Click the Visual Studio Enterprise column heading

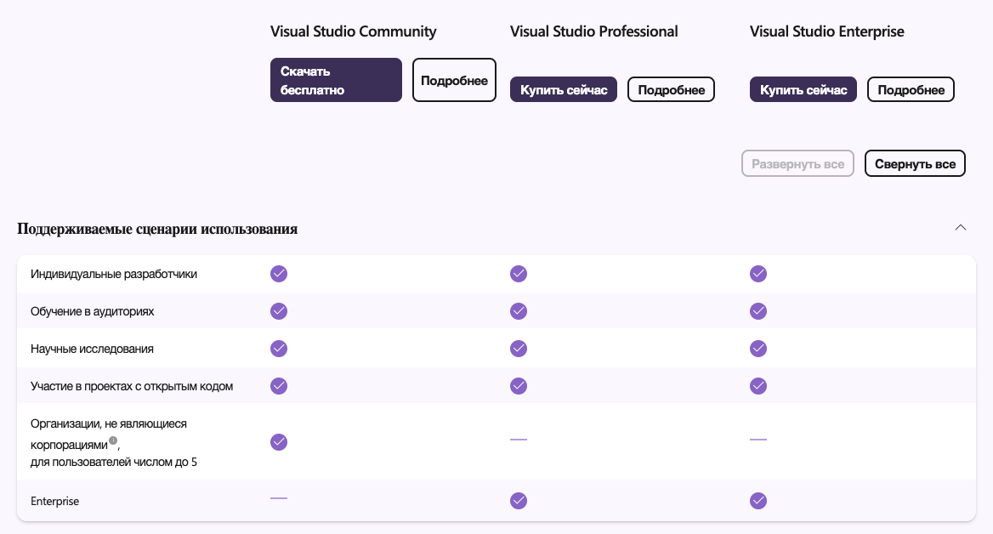pos(827,31)
